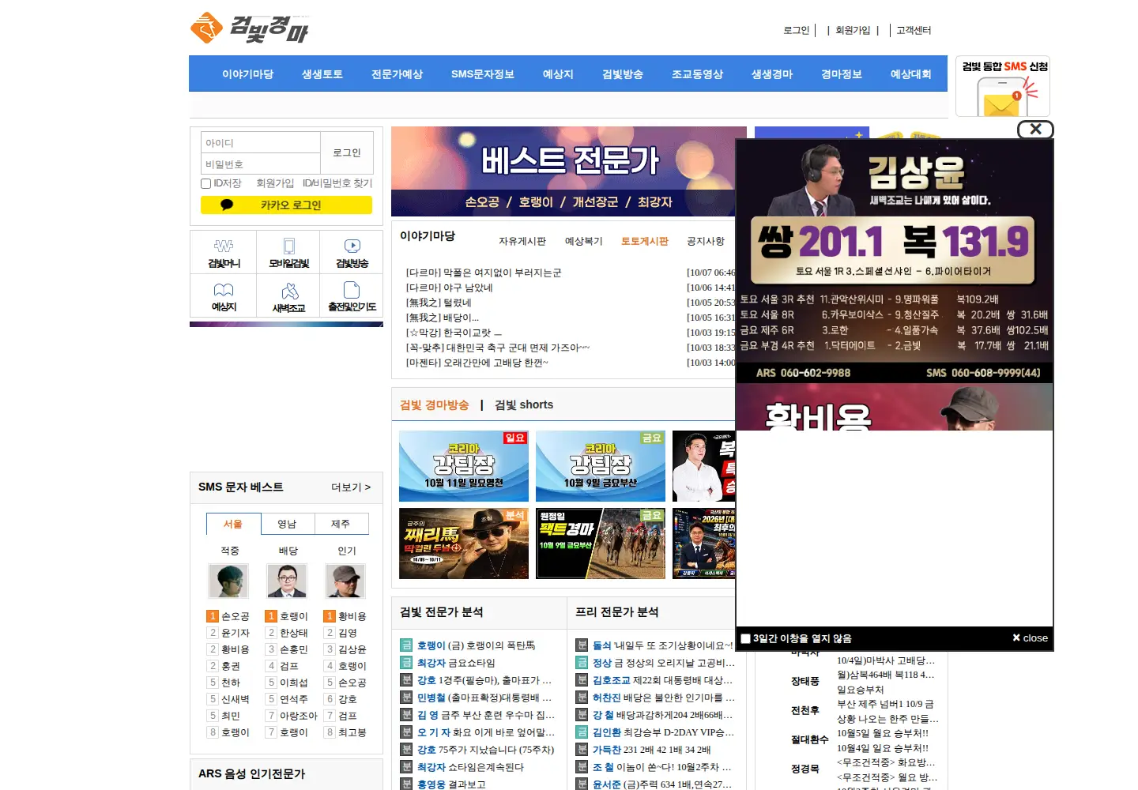Open the 출전및인기도 document icon shortcut
This screenshot has height=790, width=1138.
coord(352,296)
